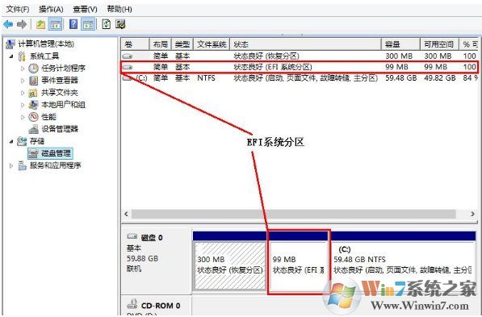Sort by the 容量 column header
Viewport: 482px width, 317px height.
coord(400,44)
